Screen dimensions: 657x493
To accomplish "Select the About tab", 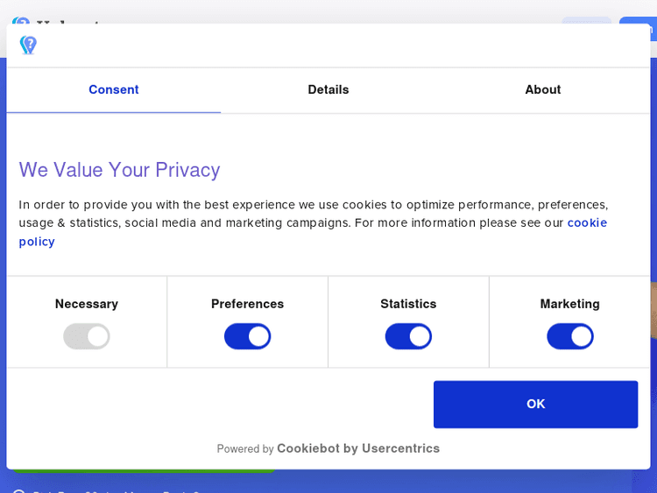I will click(543, 89).
